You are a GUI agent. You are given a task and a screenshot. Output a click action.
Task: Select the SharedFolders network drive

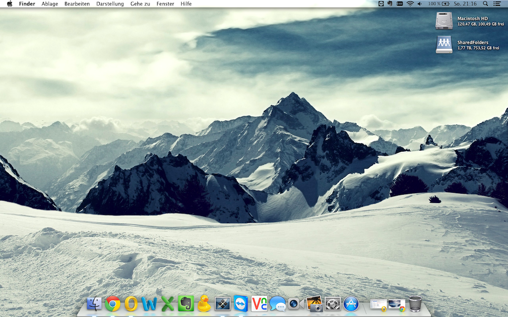coord(444,45)
